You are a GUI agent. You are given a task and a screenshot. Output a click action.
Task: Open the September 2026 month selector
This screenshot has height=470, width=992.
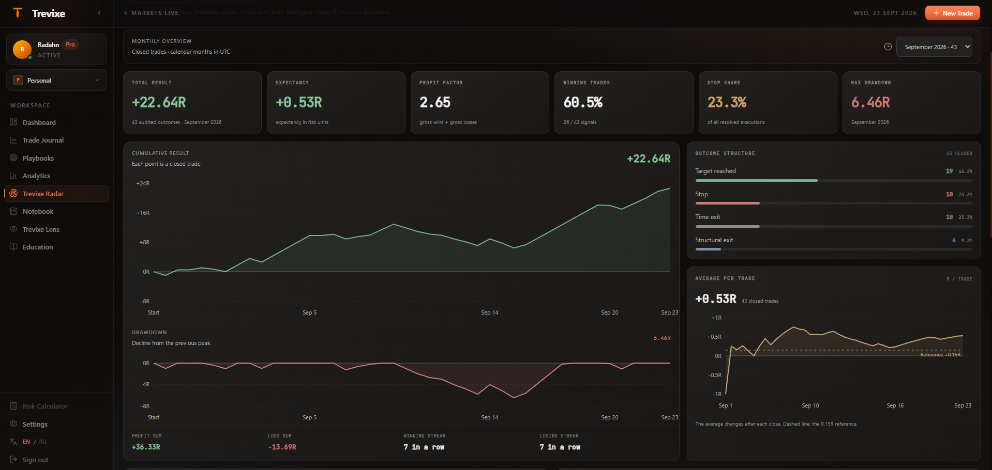pyautogui.click(x=934, y=46)
